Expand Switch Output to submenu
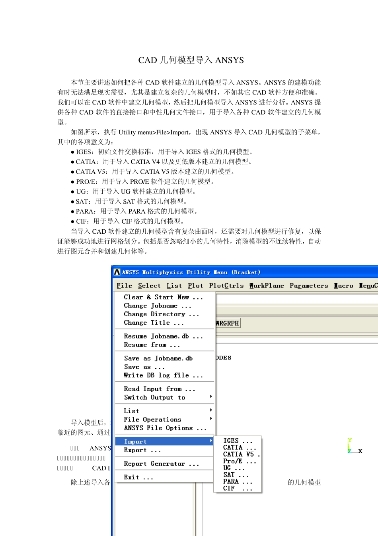This screenshot has width=378, height=536. (165, 397)
